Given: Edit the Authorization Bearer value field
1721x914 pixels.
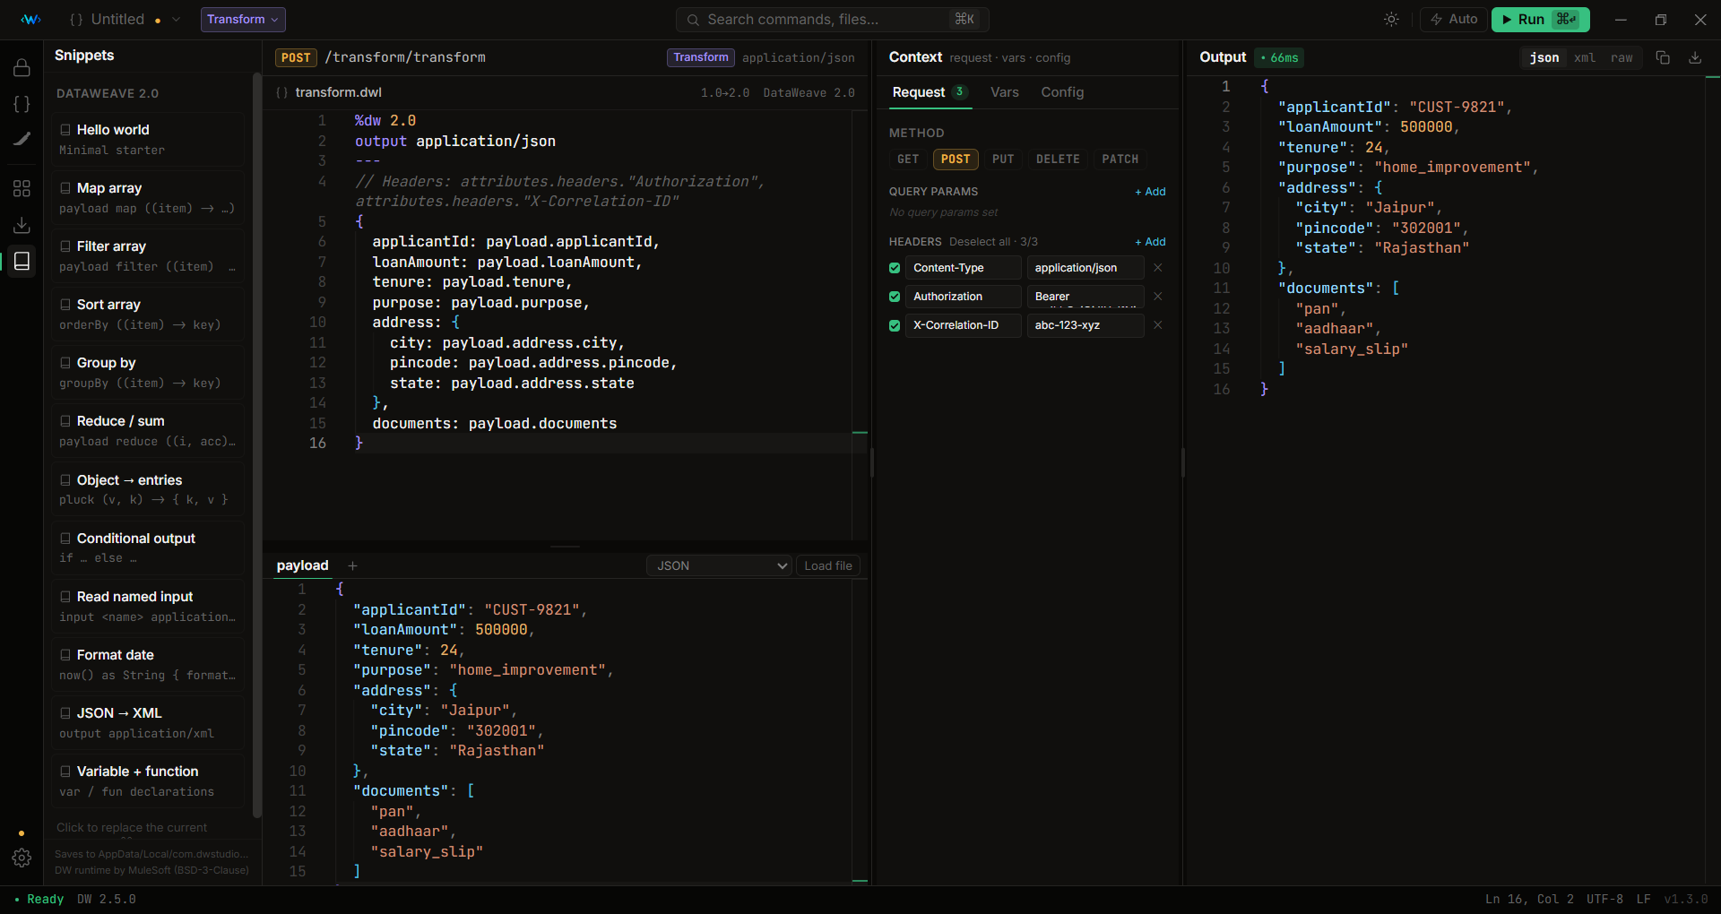Looking at the screenshot, I should [x=1085, y=297].
